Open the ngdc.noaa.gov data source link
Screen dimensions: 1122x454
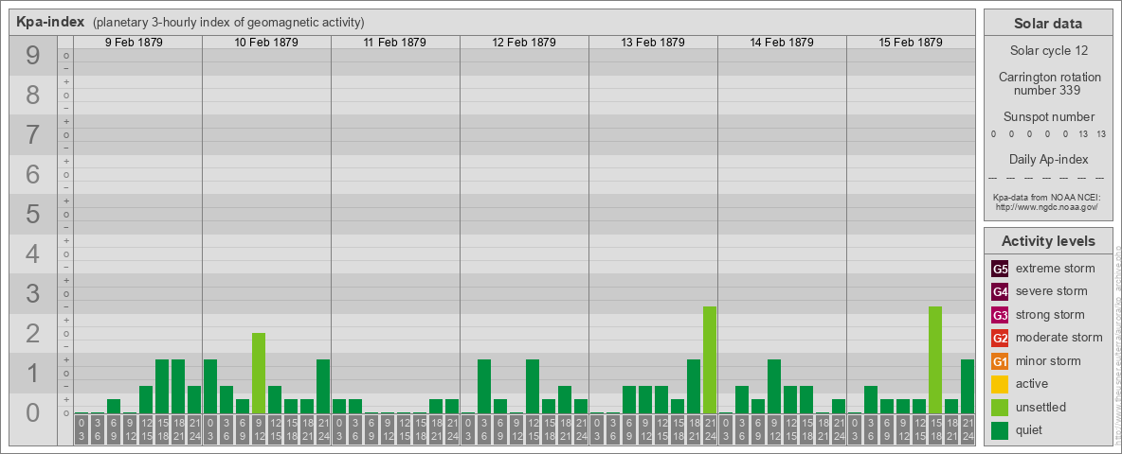click(x=1048, y=206)
